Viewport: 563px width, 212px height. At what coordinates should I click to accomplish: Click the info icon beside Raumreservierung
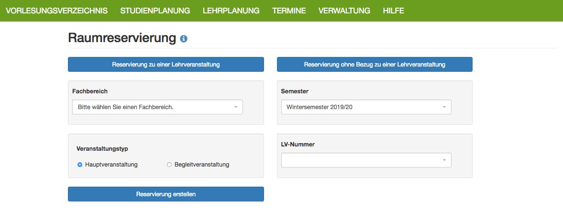[x=184, y=39]
